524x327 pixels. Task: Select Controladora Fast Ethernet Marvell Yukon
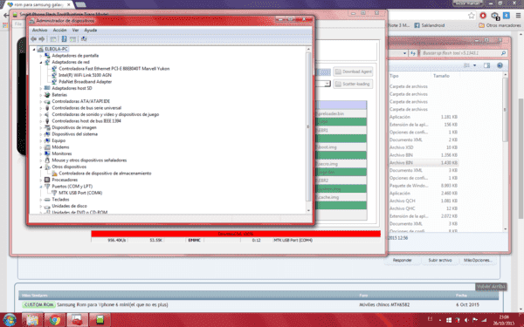click(114, 69)
